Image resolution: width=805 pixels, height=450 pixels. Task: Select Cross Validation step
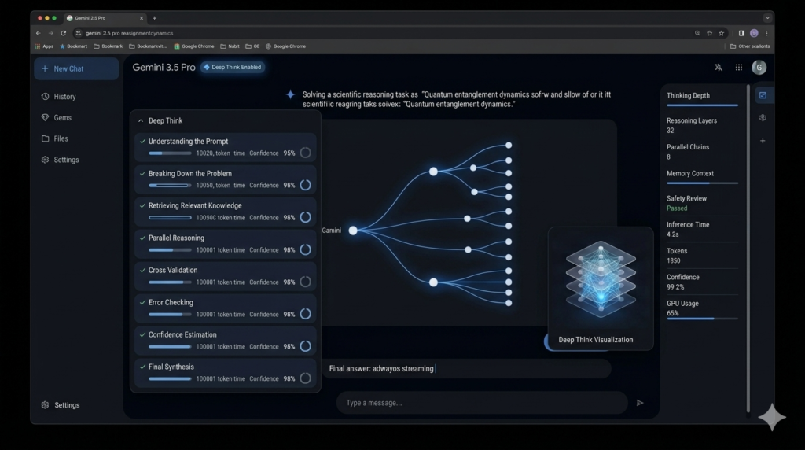coord(226,276)
